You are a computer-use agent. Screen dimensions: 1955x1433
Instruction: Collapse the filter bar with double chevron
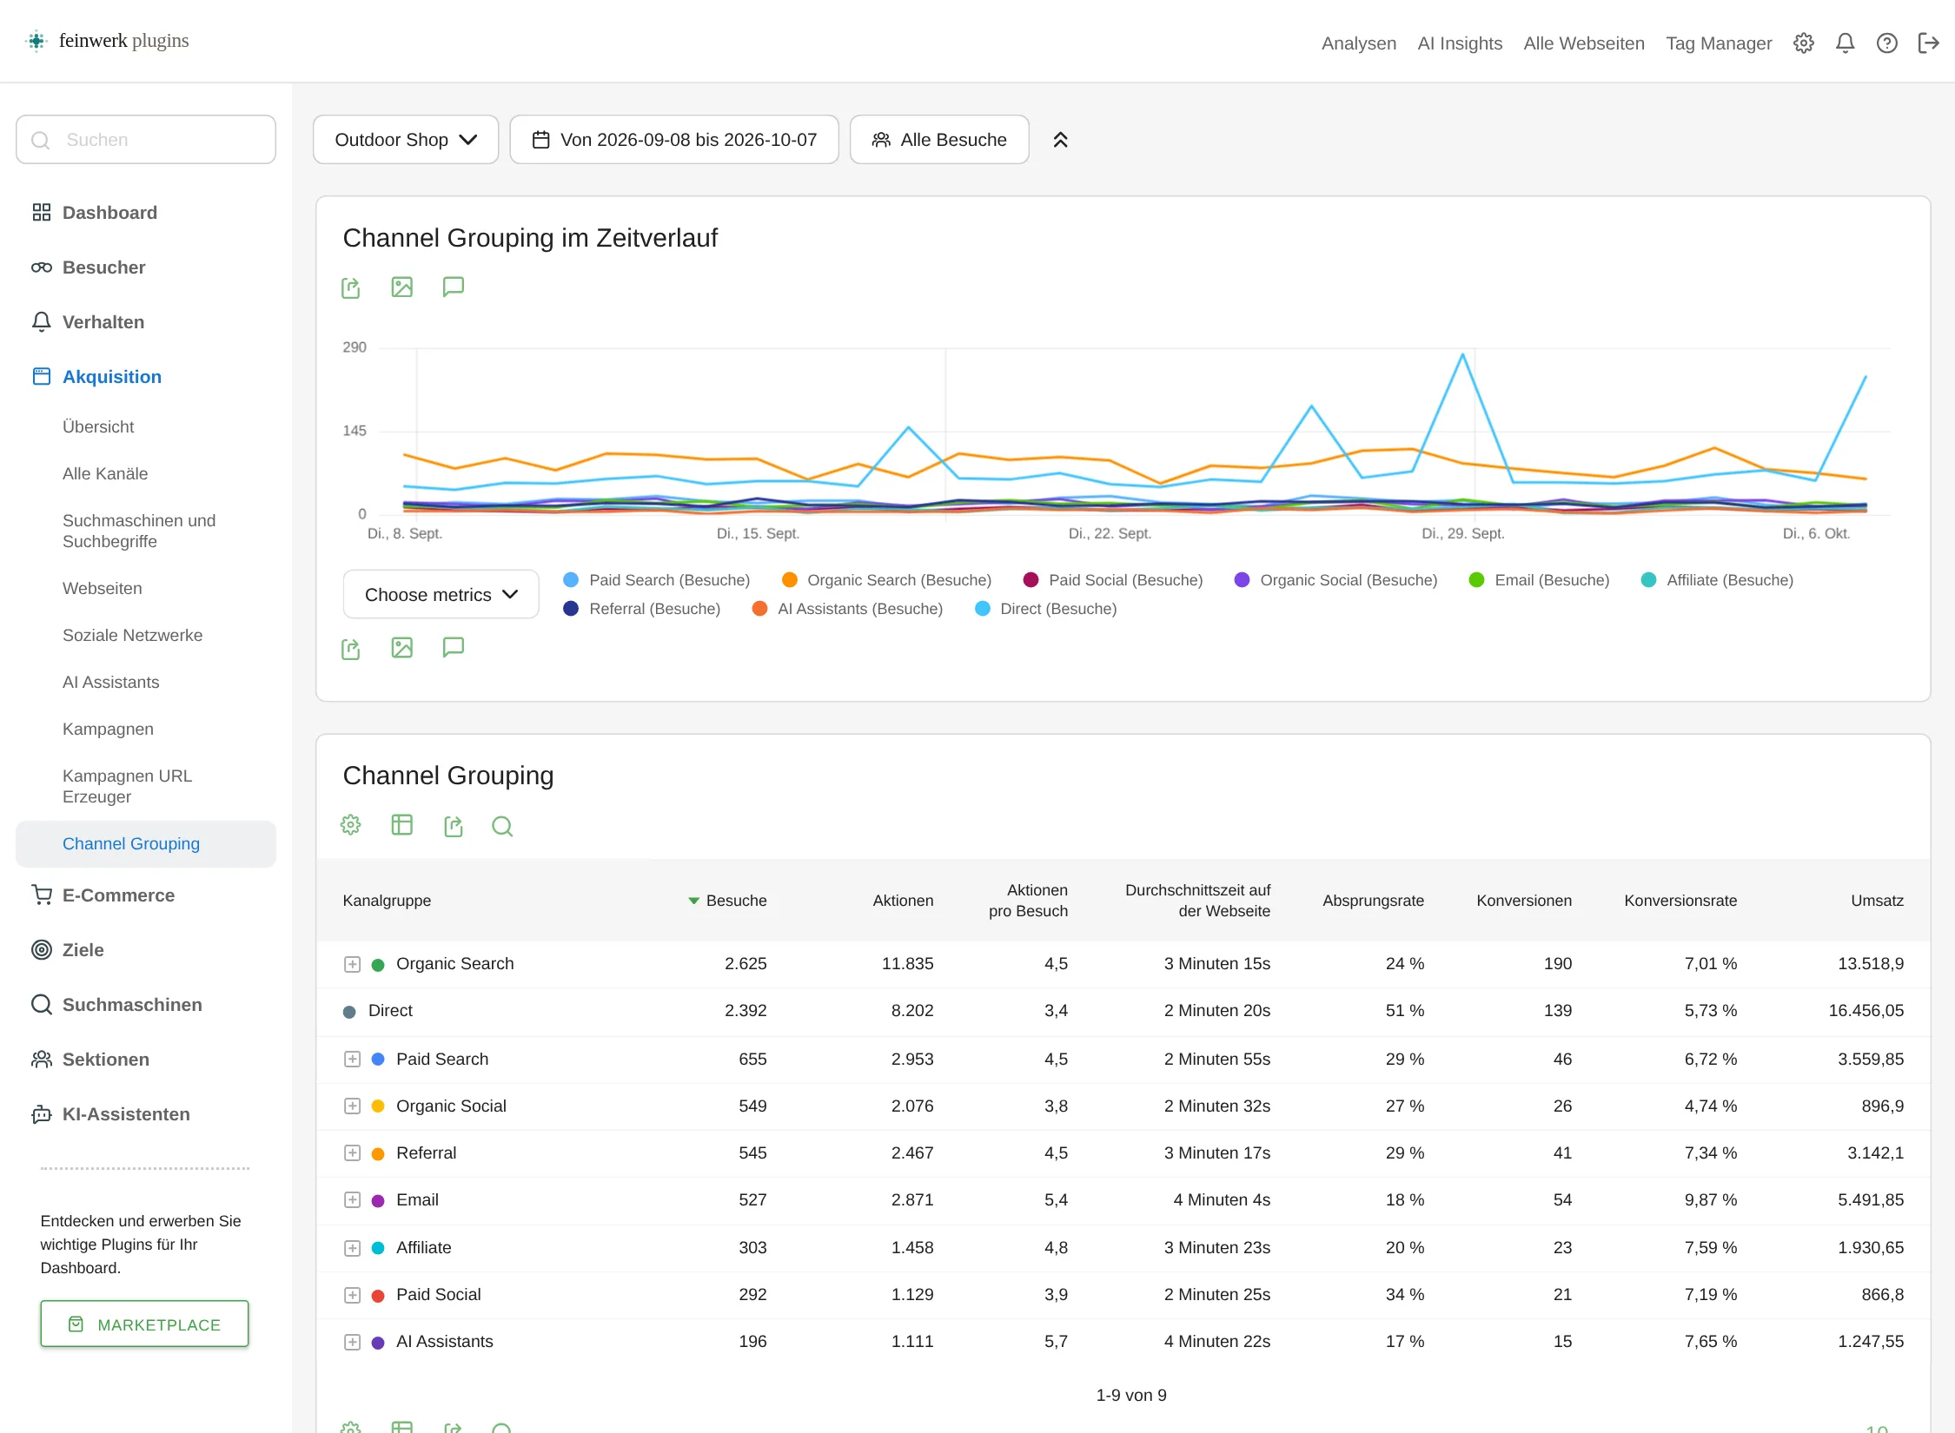[x=1060, y=140]
